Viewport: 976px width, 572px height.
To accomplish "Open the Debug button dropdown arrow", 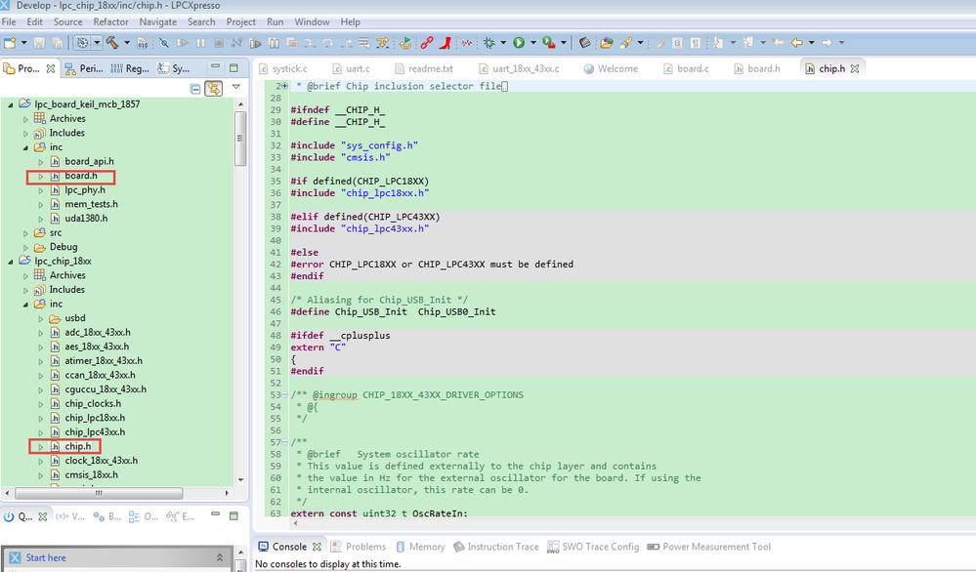I will [503, 42].
